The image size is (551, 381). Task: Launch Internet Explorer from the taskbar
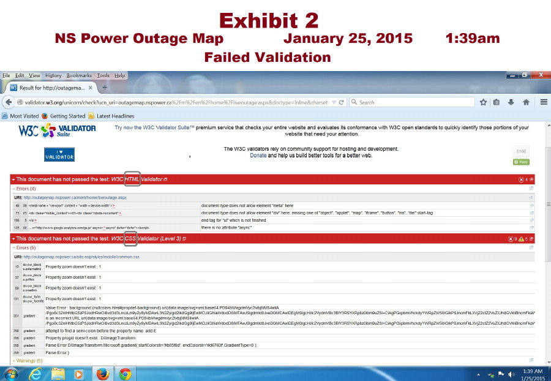click(36, 374)
